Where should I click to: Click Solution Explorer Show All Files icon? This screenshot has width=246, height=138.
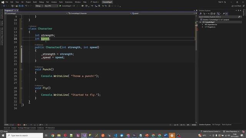214,14
